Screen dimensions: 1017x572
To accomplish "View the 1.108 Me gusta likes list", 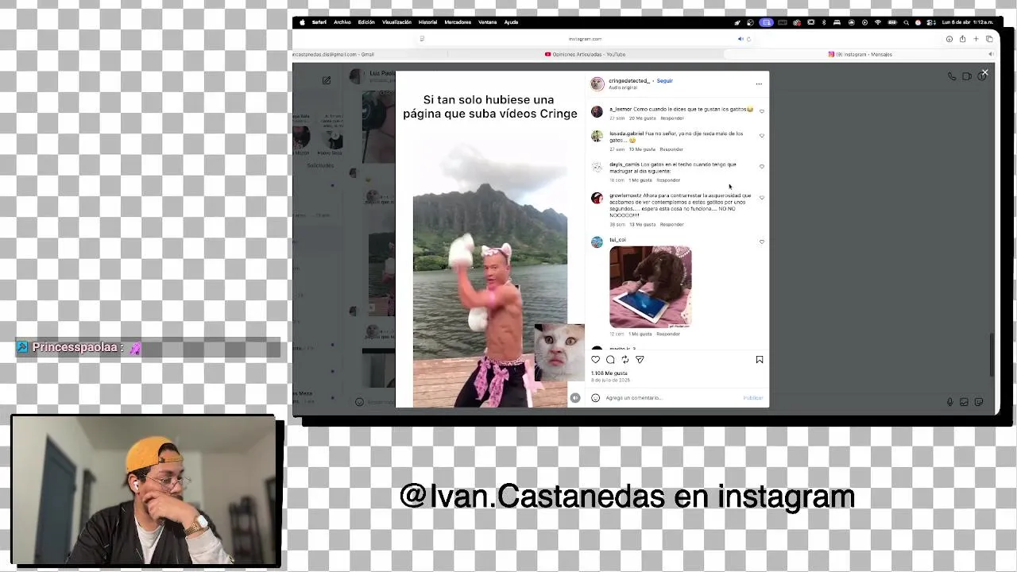I will (609, 373).
